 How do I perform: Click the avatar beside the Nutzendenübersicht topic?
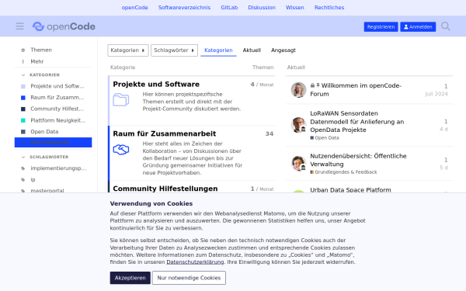tap(298, 163)
